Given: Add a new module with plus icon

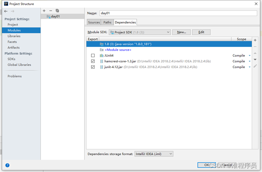Looking at the screenshot, I should click(44, 11).
